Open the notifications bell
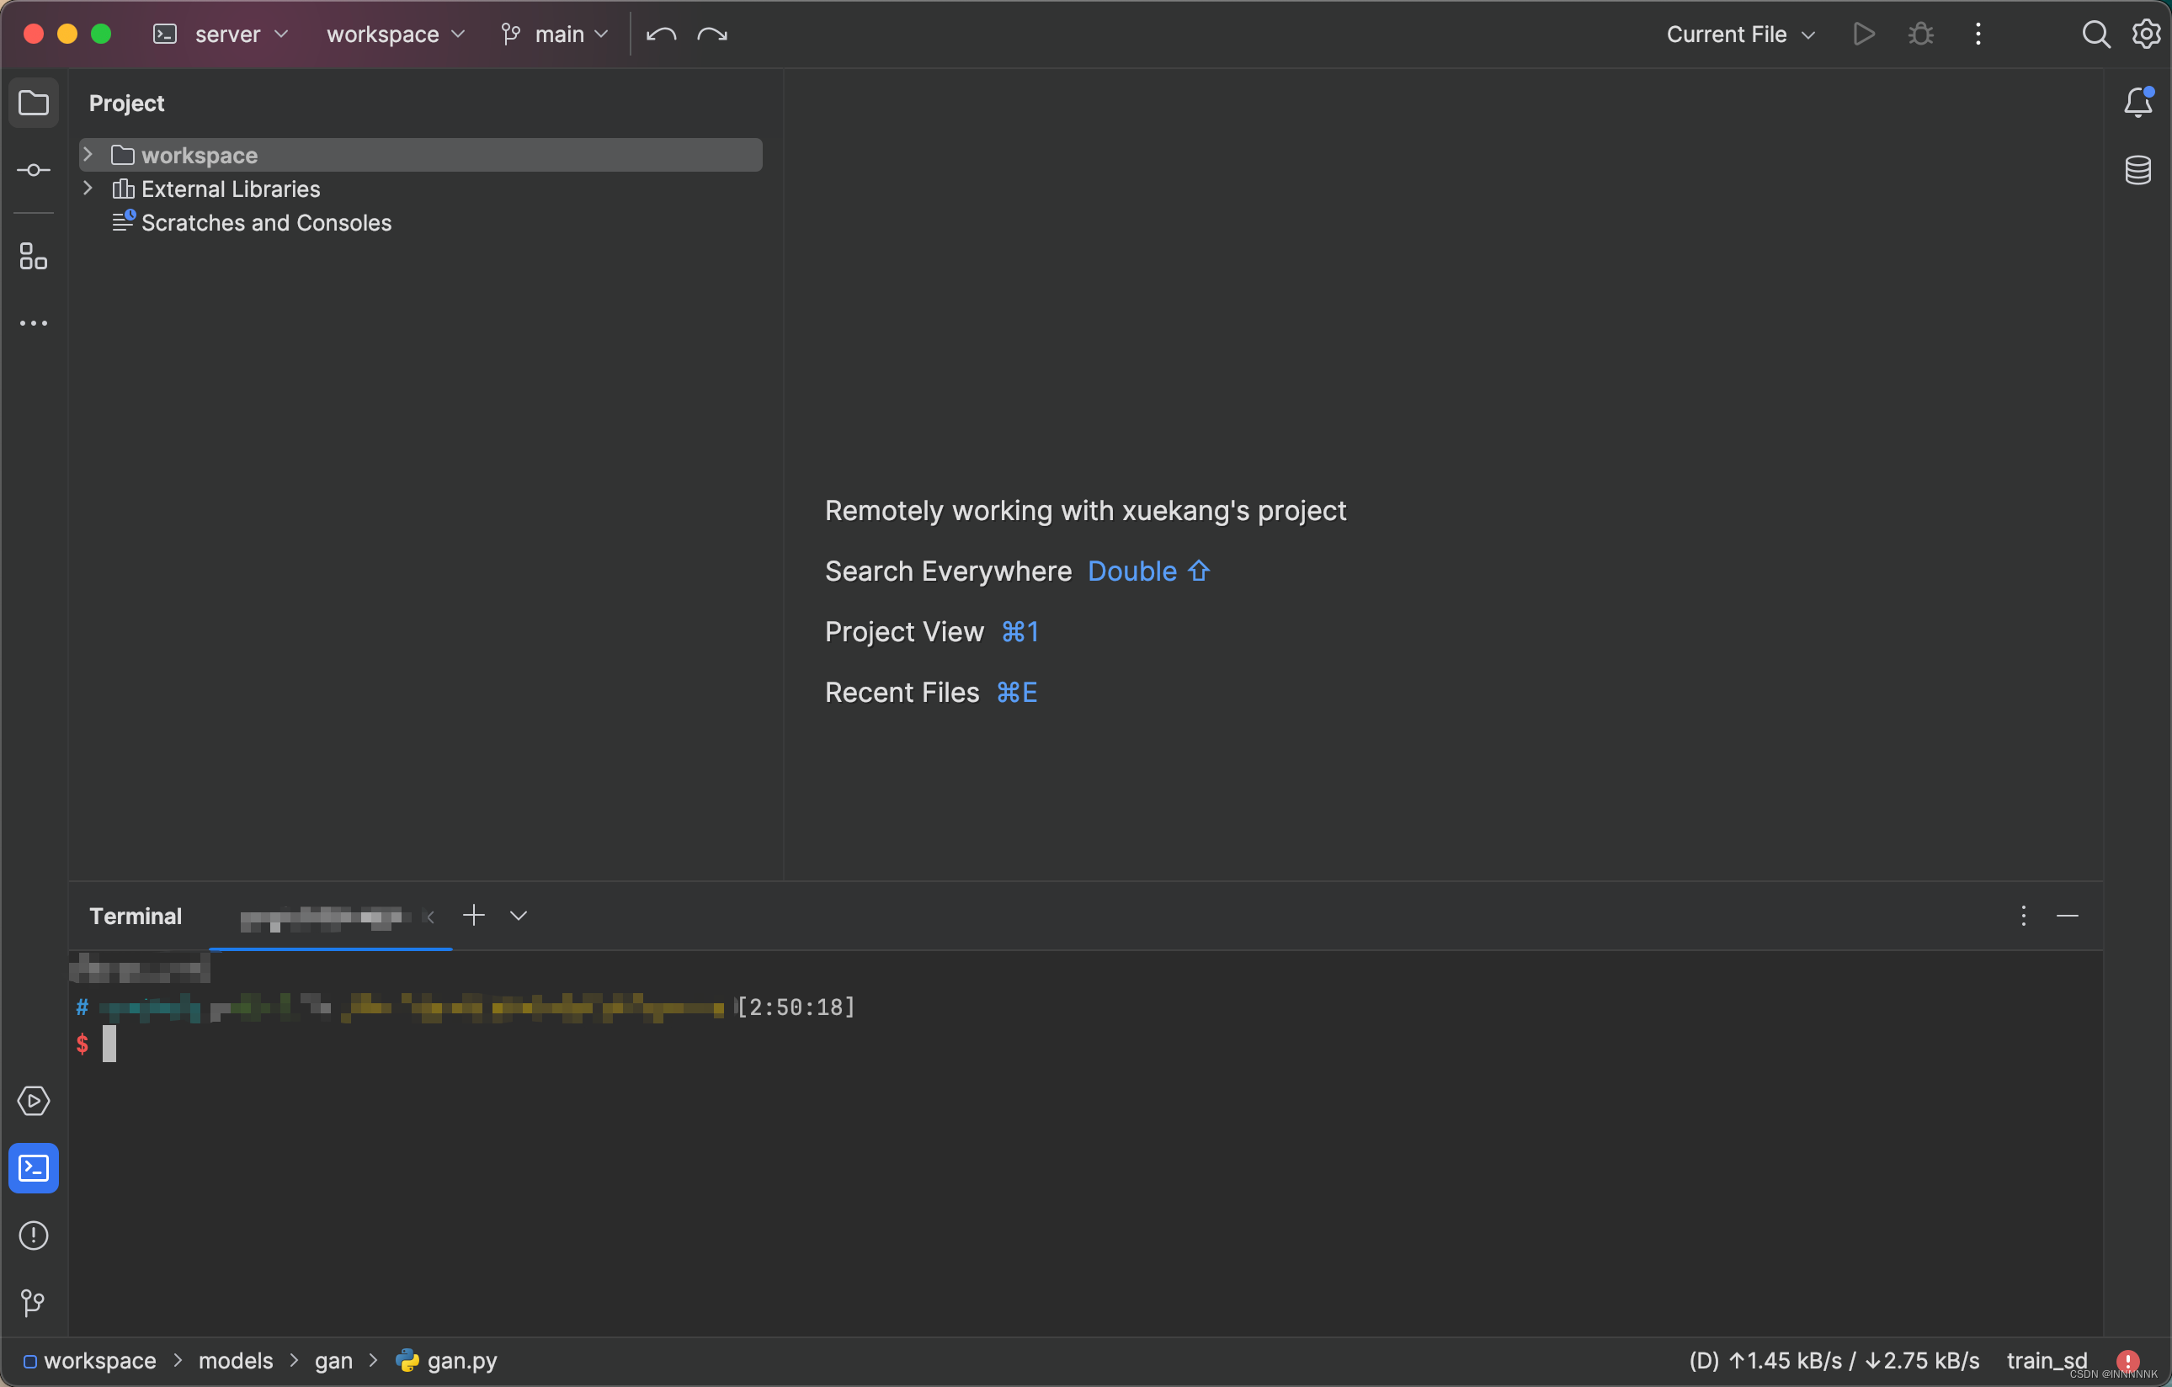Screen dimensions: 2172x1387 pos(2137,102)
